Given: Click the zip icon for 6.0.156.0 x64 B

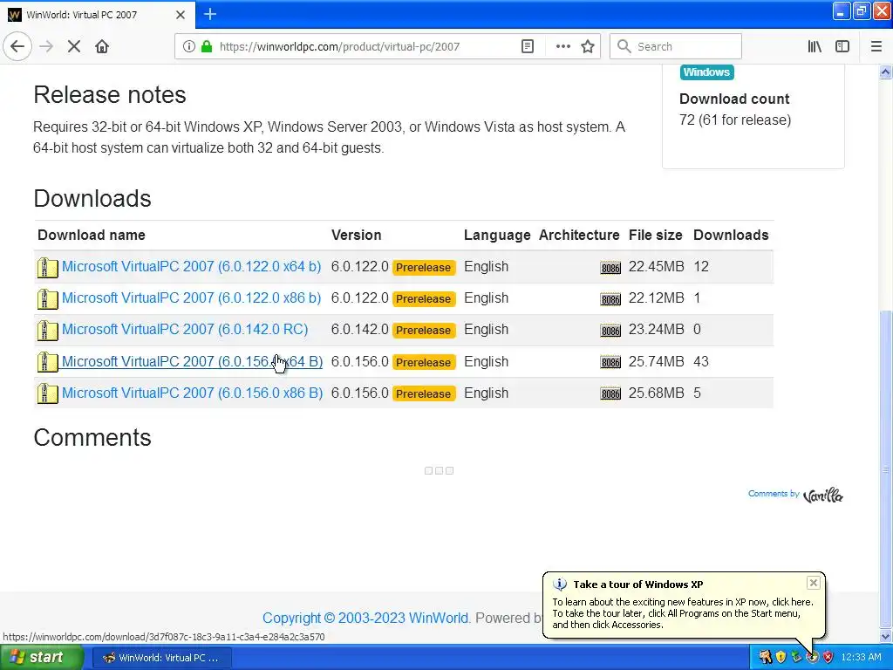Looking at the screenshot, I should pyautogui.click(x=47, y=362).
